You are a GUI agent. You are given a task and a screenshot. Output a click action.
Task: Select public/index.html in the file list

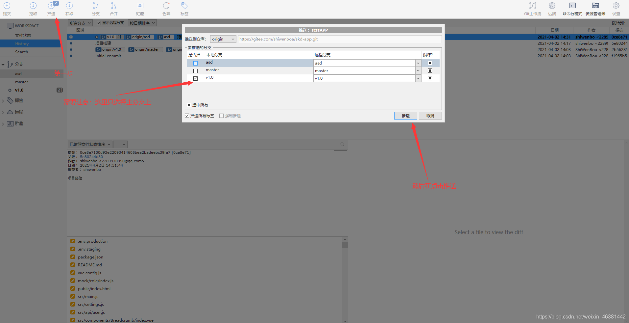94,288
